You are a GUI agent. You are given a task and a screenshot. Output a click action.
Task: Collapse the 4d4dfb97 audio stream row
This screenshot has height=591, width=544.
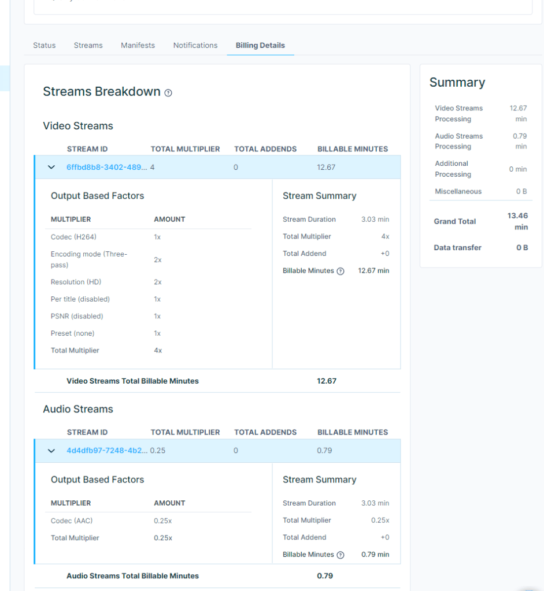pos(51,451)
